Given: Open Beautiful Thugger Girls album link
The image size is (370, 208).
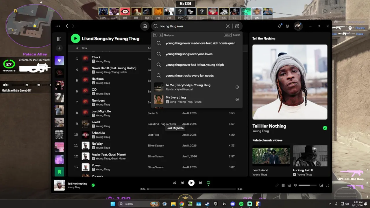Looking at the screenshot, I should click(162, 124).
